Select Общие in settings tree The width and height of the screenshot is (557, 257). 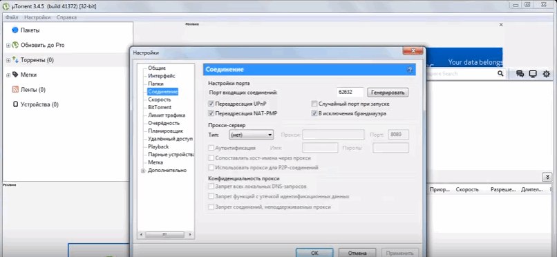[x=157, y=68]
